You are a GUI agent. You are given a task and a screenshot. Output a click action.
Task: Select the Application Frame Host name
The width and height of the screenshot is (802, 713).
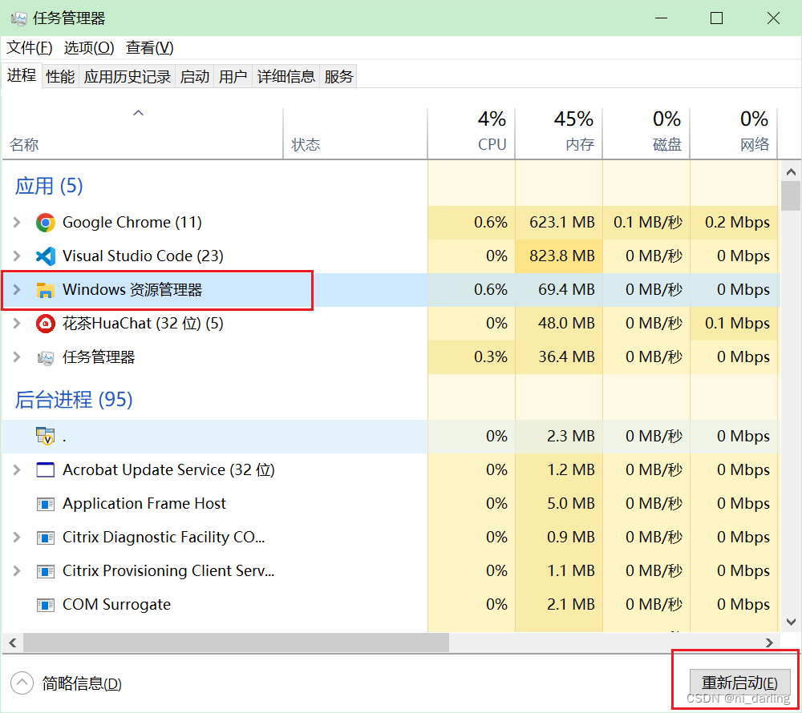144,504
